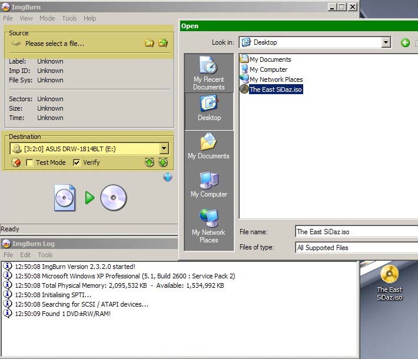Click the image file icon left of the green arrow
418x359 pixels.
[x=65, y=198]
